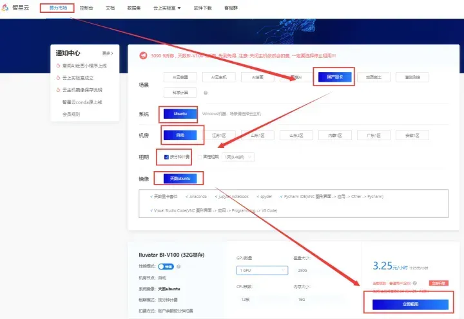Image resolution: width=464 pixels, height=319 pixels.
Task: Select the AI云主机 scene option
Action: click(219, 77)
